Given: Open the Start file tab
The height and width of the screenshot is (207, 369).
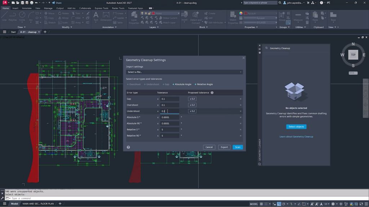Looking at the screenshot, I should pyautogui.click(x=13, y=32).
